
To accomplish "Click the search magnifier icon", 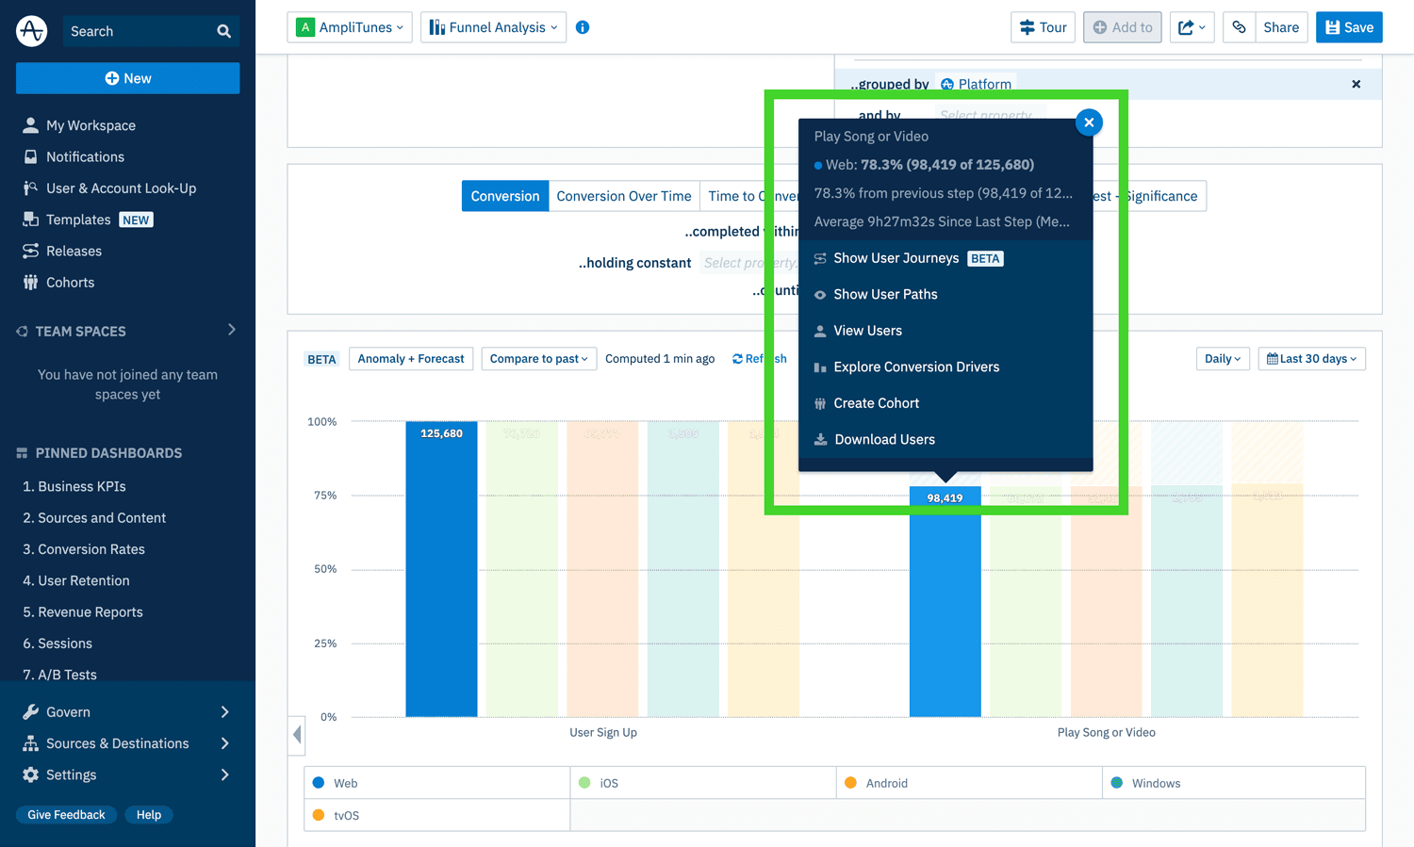I will pos(223,31).
